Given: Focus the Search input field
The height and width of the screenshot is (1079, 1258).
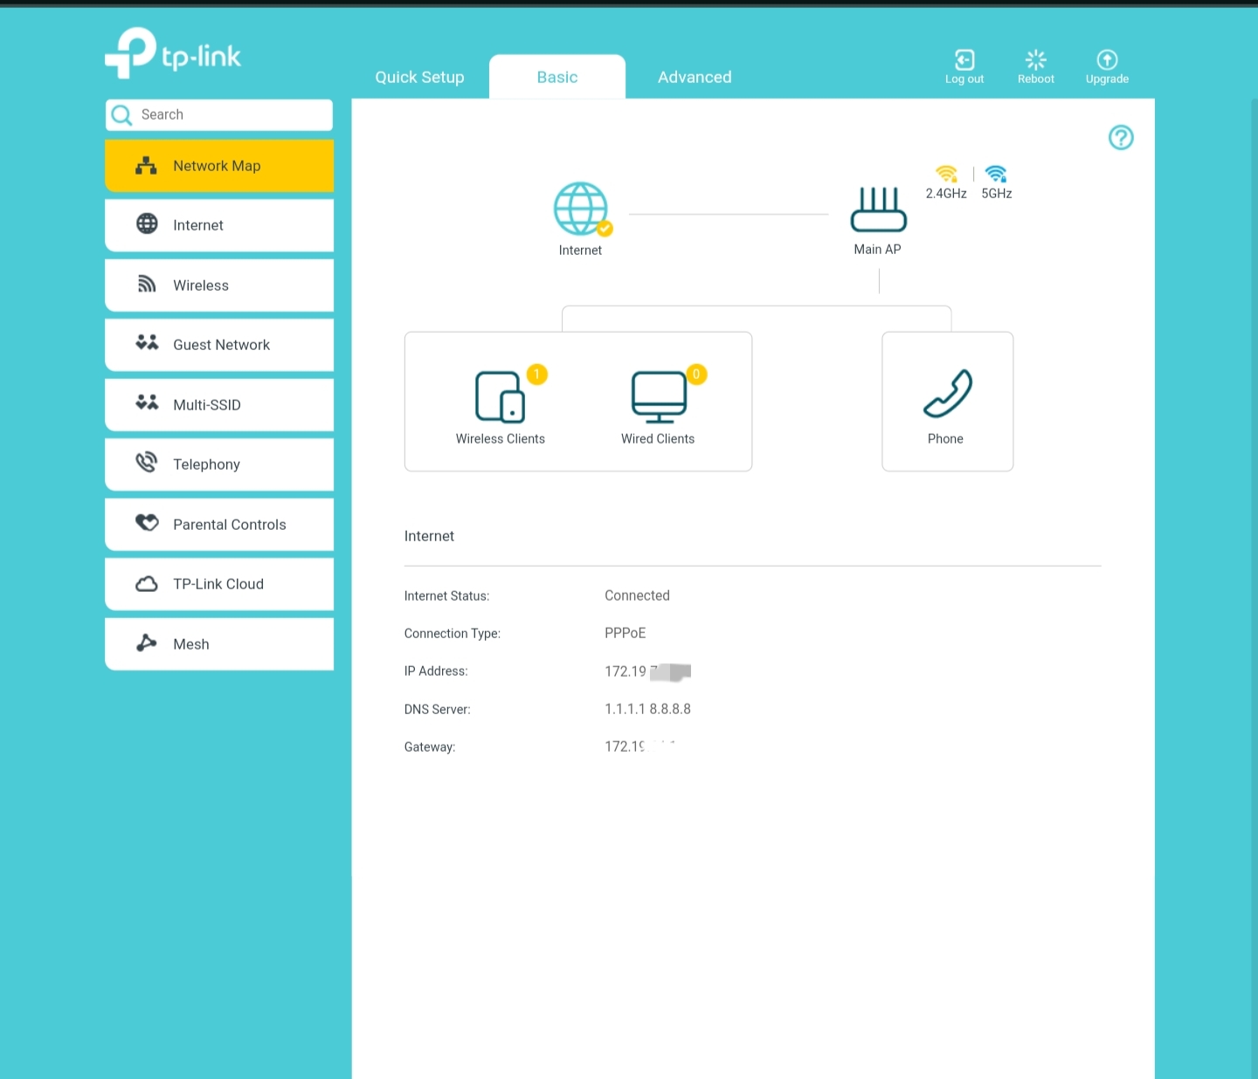Looking at the screenshot, I should (x=219, y=115).
